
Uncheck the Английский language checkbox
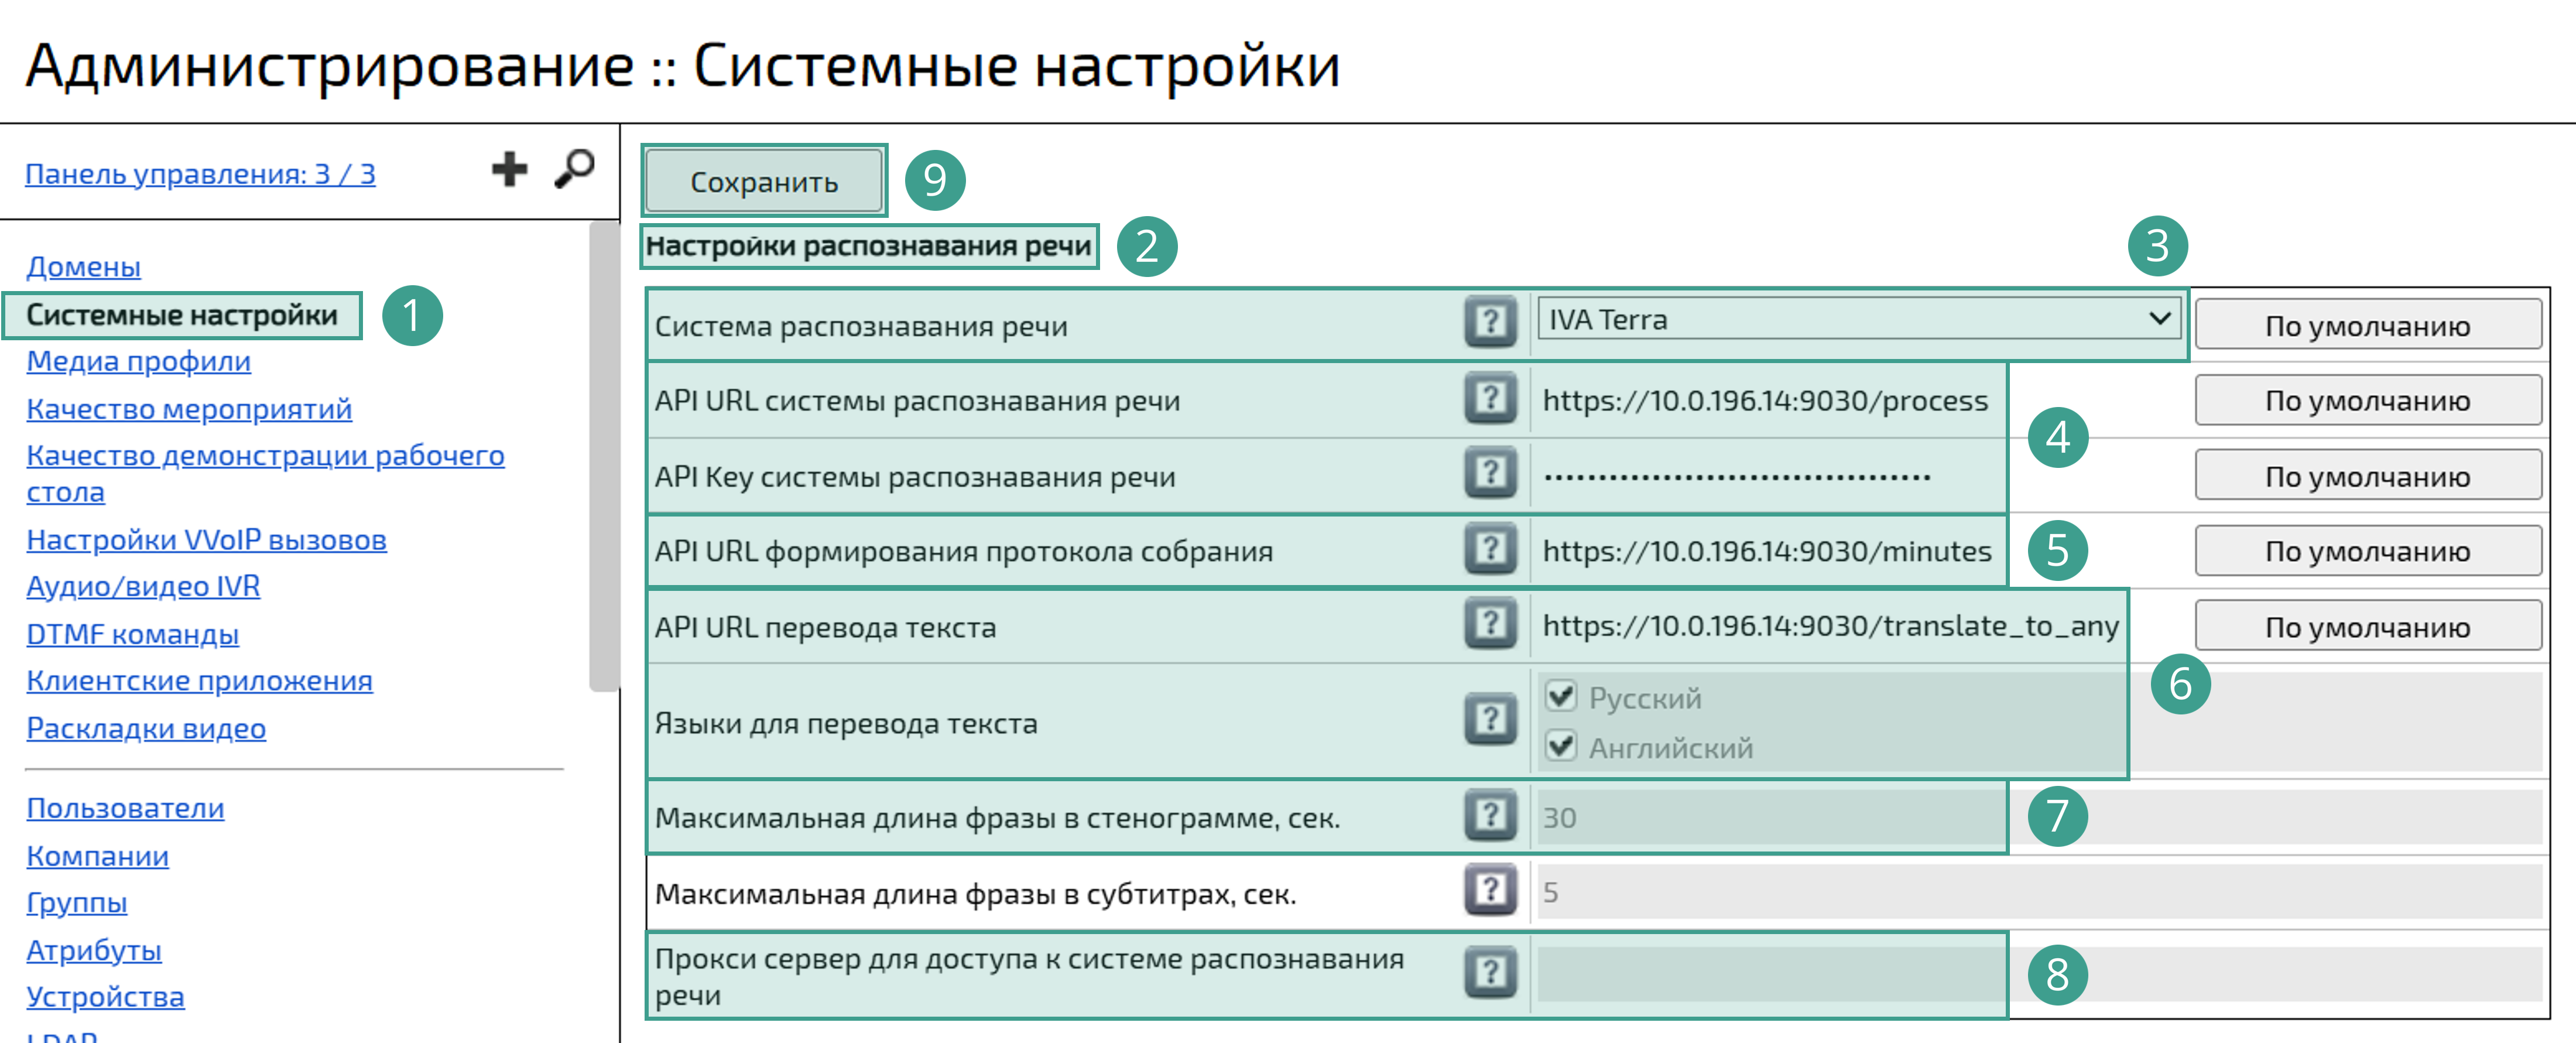1560,746
